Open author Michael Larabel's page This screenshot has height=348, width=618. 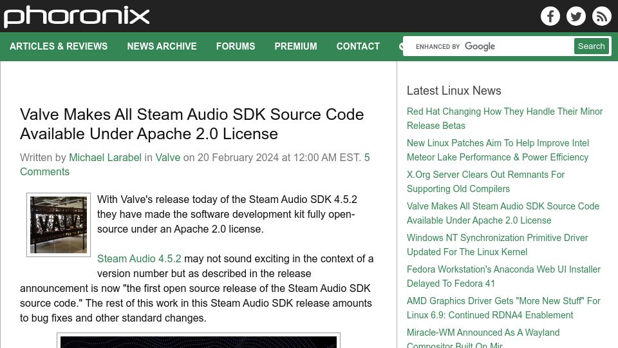coord(105,157)
